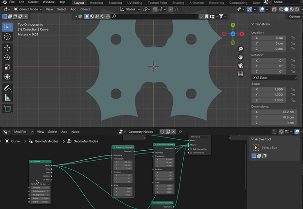Viewport: 303px width, 209px height.
Task: Switch to the Shading workspace tab
Action: (x=178, y=3)
